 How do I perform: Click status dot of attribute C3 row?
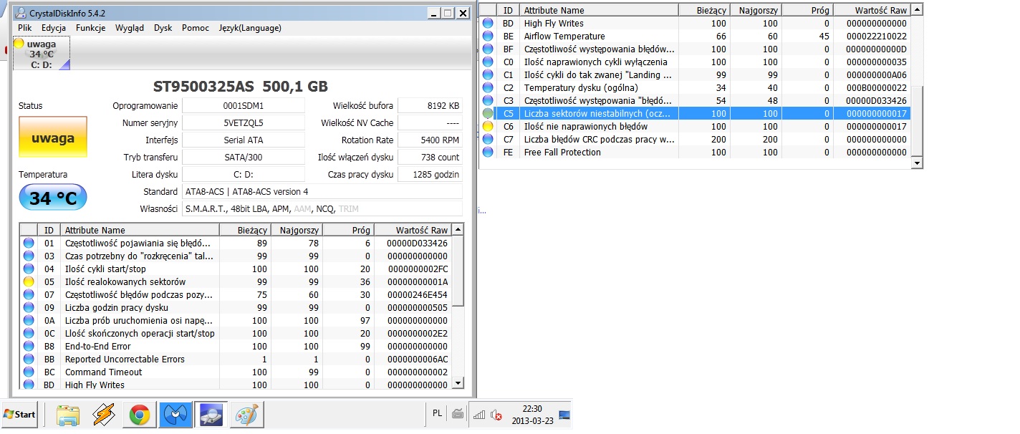488,100
